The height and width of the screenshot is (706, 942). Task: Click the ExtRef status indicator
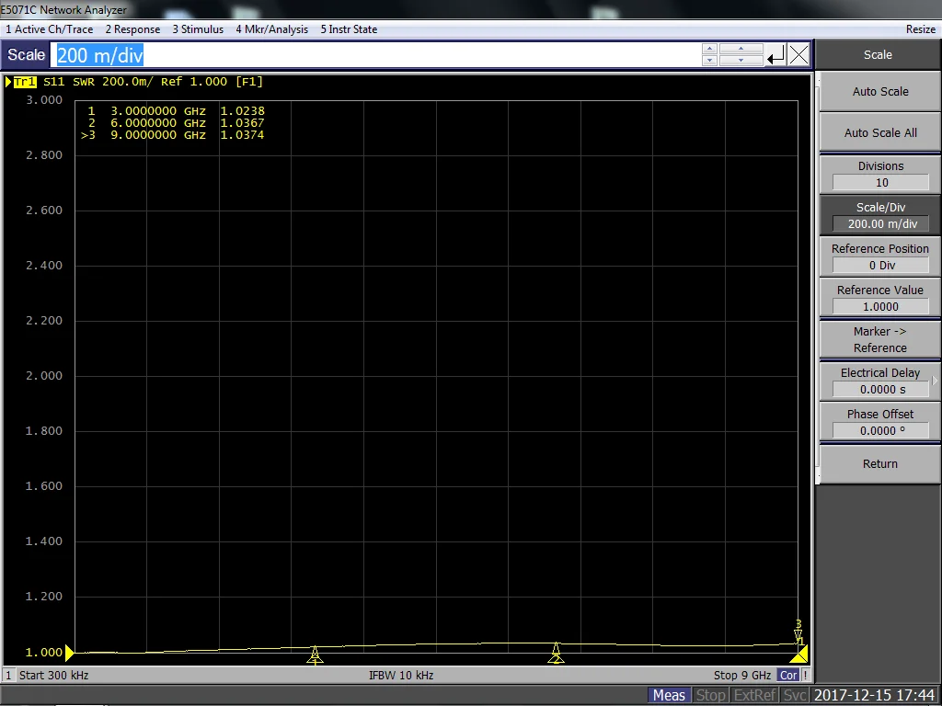coord(754,695)
